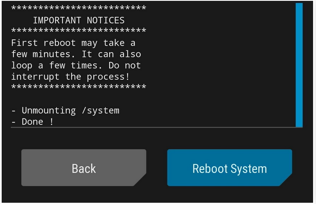
Task: Select the 'First reboot may take a' line
Action: coord(73,43)
